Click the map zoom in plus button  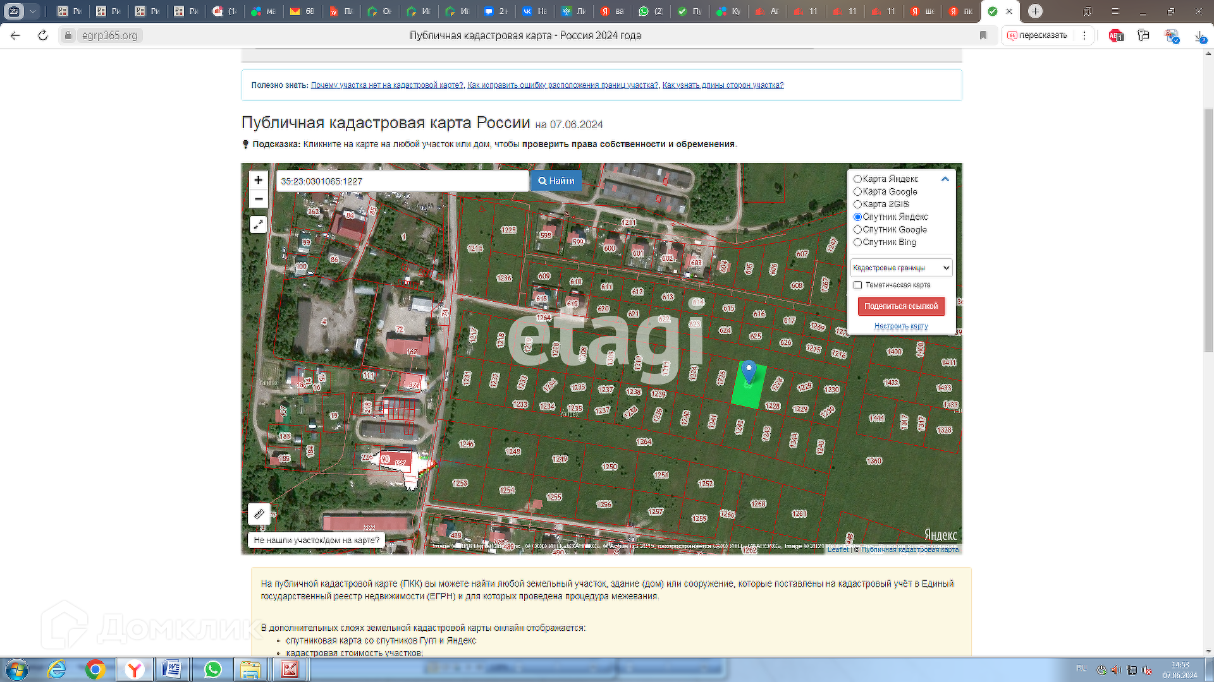[258, 180]
